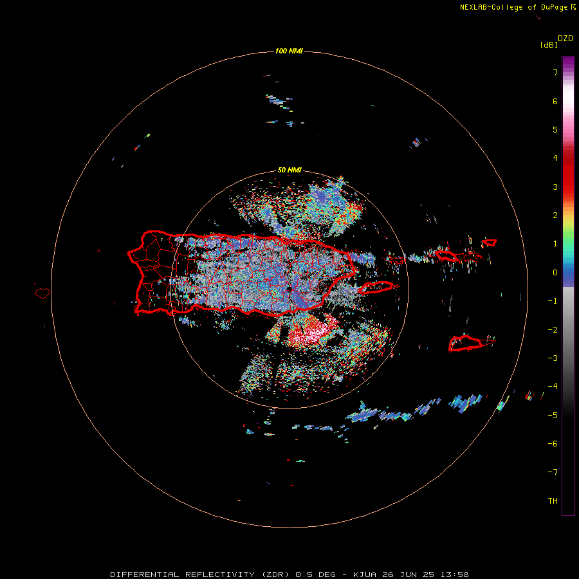Click the 0 dB tick label on the colorbar
This screenshot has height=579, width=579.
[555, 273]
